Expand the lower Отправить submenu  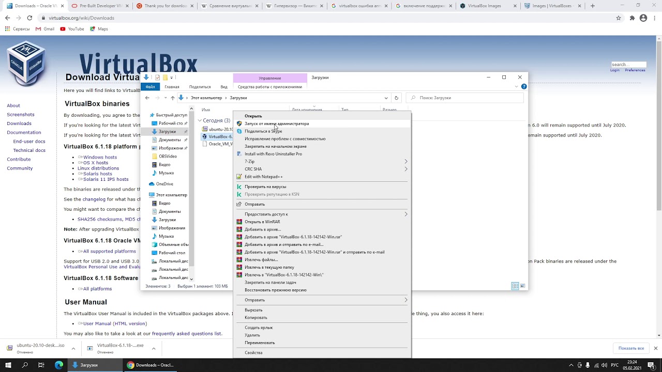(x=405, y=300)
